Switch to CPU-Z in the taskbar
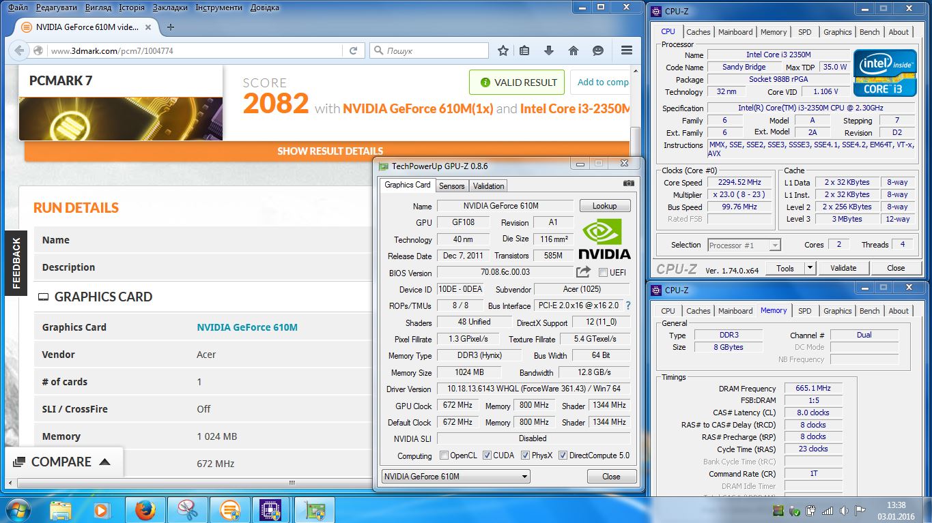The height and width of the screenshot is (523, 932). click(271, 510)
